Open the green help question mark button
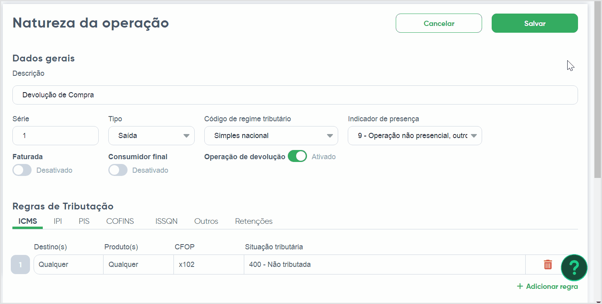The width and height of the screenshot is (602, 304). (x=574, y=268)
